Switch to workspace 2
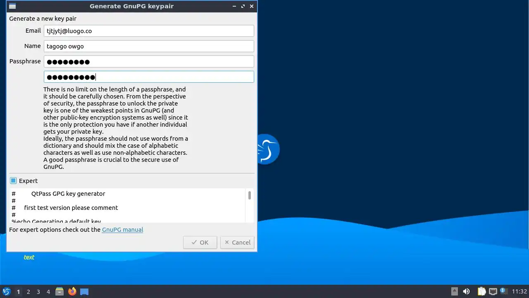The height and width of the screenshot is (298, 529). point(28,292)
